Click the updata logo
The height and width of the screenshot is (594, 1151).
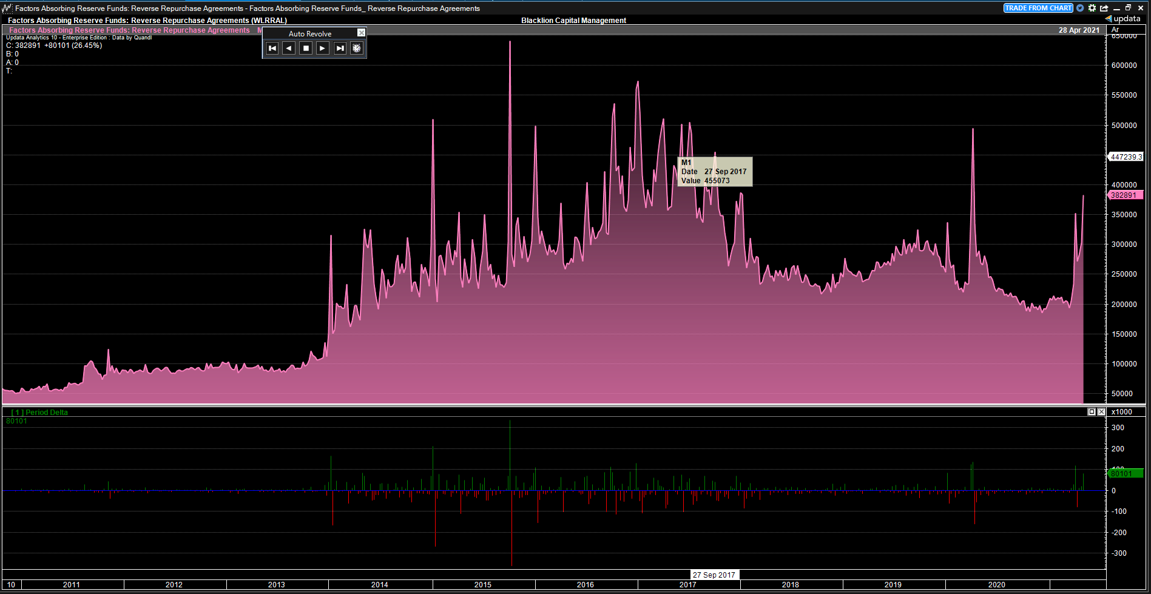[x=1123, y=19]
